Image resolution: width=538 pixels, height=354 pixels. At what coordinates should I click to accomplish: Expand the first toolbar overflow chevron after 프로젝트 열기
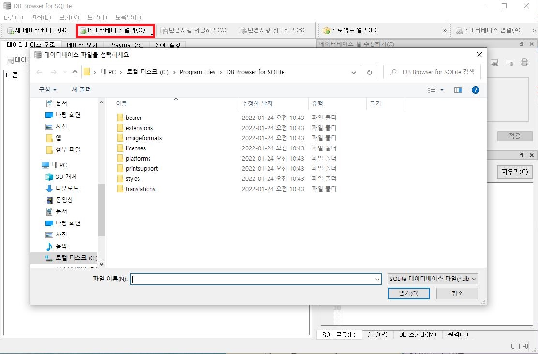tap(445, 30)
